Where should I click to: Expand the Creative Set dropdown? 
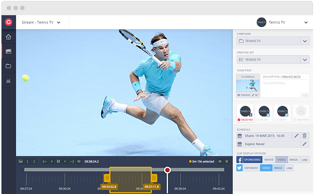click(305, 60)
